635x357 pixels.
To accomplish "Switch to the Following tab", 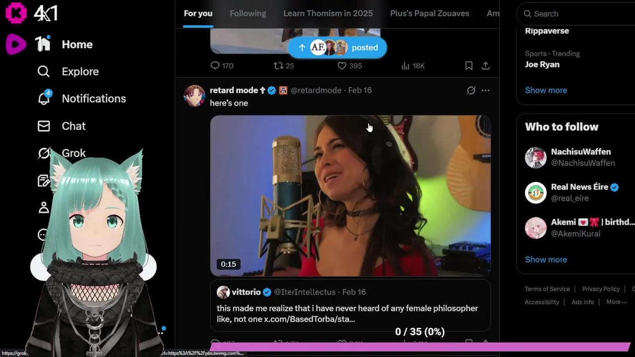I will pyautogui.click(x=248, y=13).
